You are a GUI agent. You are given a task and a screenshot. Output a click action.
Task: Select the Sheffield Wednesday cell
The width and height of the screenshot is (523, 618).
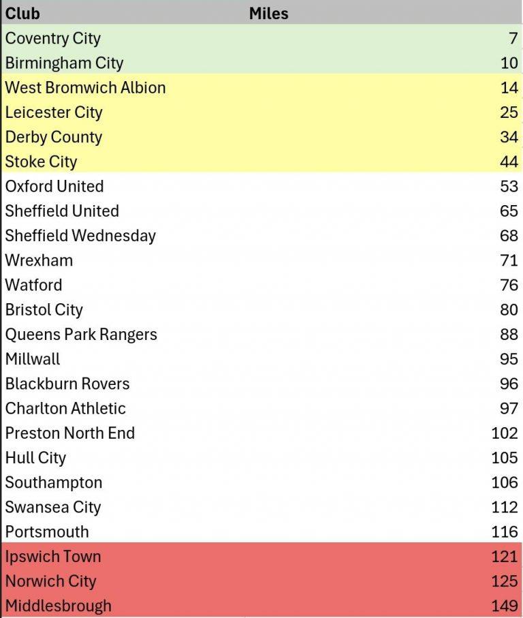point(80,235)
